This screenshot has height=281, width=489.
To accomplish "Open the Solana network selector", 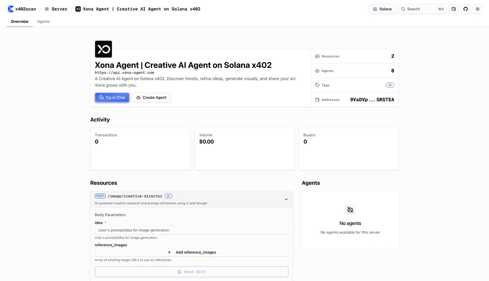I will pyautogui.click(x=382, y=9).
